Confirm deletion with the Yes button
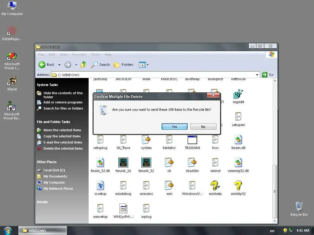 [x=174, y=127]
